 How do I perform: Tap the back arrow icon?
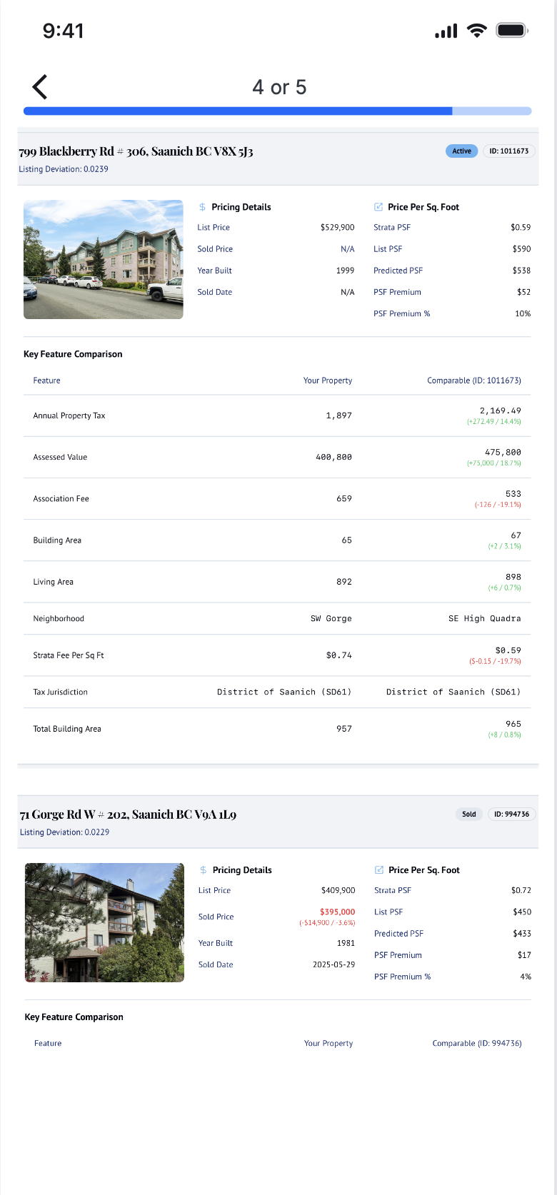coord(40,87)
